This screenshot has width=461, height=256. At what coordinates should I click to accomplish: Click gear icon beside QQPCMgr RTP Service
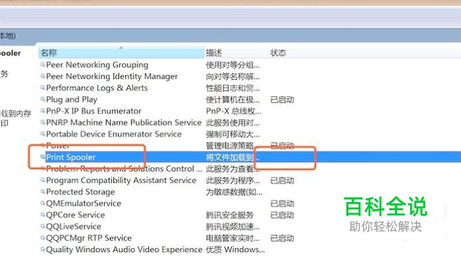[x=43, y=238]
